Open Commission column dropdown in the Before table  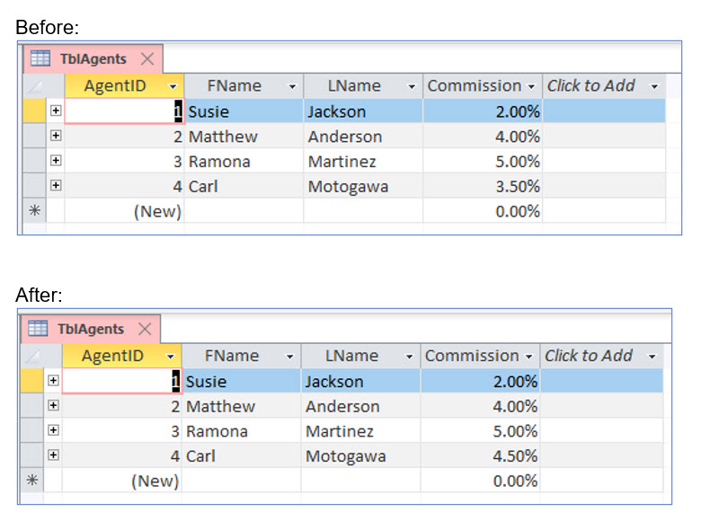[x=531, y=86]
